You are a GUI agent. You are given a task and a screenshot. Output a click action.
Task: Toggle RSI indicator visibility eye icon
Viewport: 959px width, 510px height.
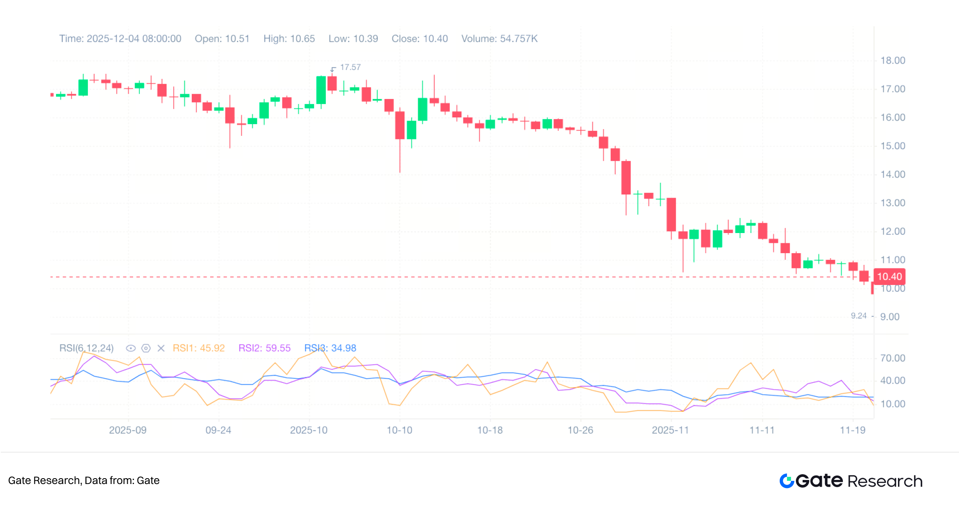click(130, 348)
